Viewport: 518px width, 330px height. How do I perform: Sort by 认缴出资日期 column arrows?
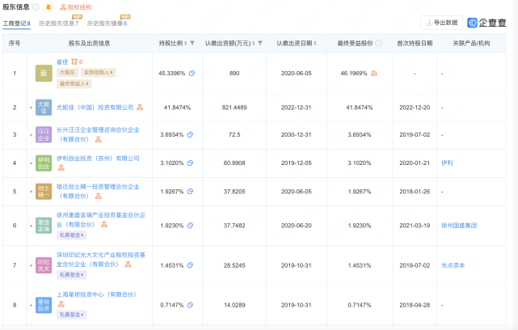pos(315,44)
